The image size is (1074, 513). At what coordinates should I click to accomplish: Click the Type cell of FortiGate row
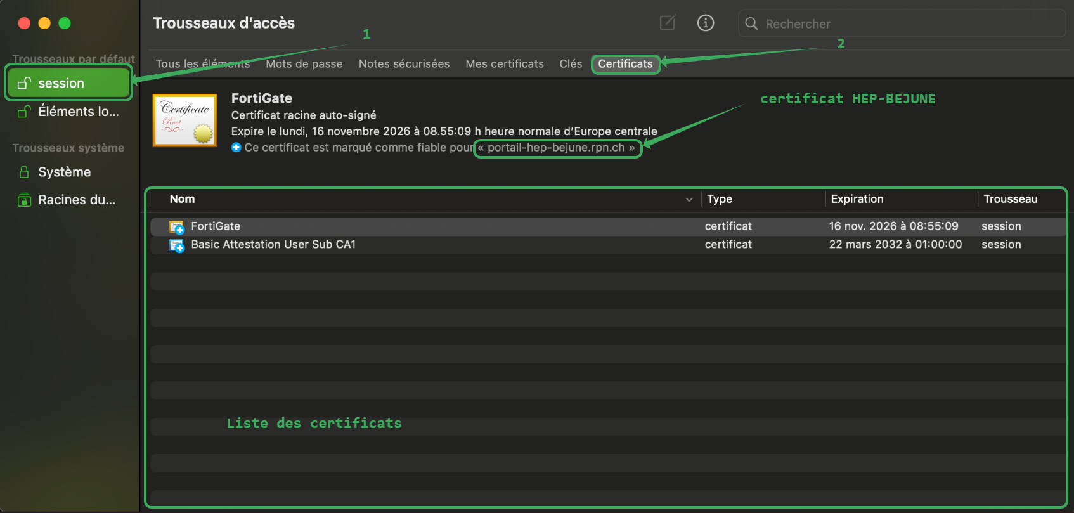pos(728,226)
